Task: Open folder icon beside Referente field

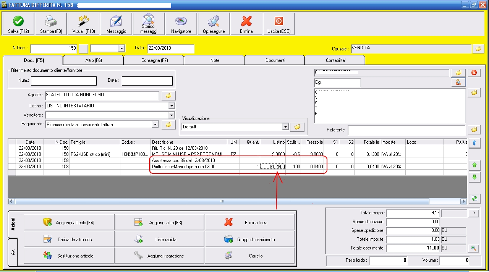Action: (x=474, y=130)
